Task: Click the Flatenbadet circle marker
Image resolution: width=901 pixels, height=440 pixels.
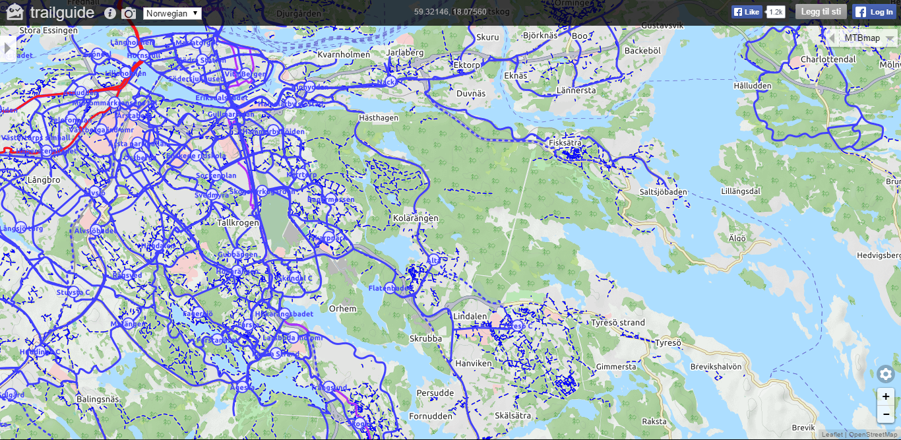Action: tap(390, 288)
